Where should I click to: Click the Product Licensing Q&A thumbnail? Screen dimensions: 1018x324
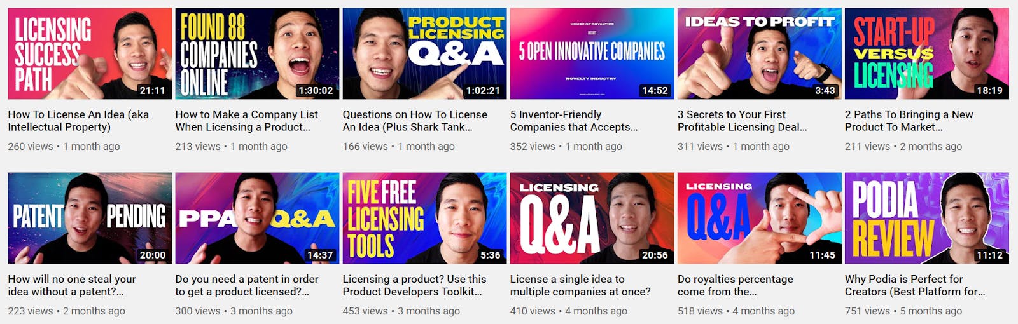[424, 53]
